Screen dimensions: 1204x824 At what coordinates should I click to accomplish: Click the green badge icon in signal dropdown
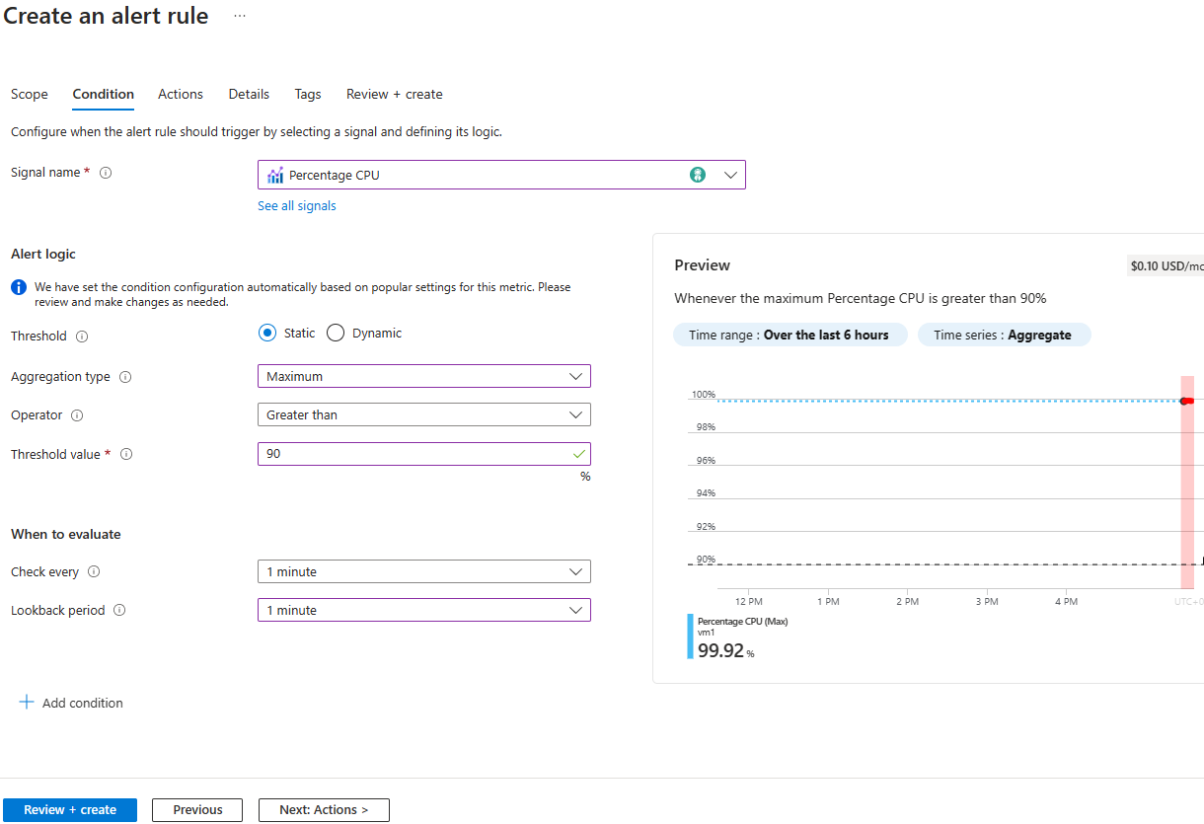click(x=698, y=175)
